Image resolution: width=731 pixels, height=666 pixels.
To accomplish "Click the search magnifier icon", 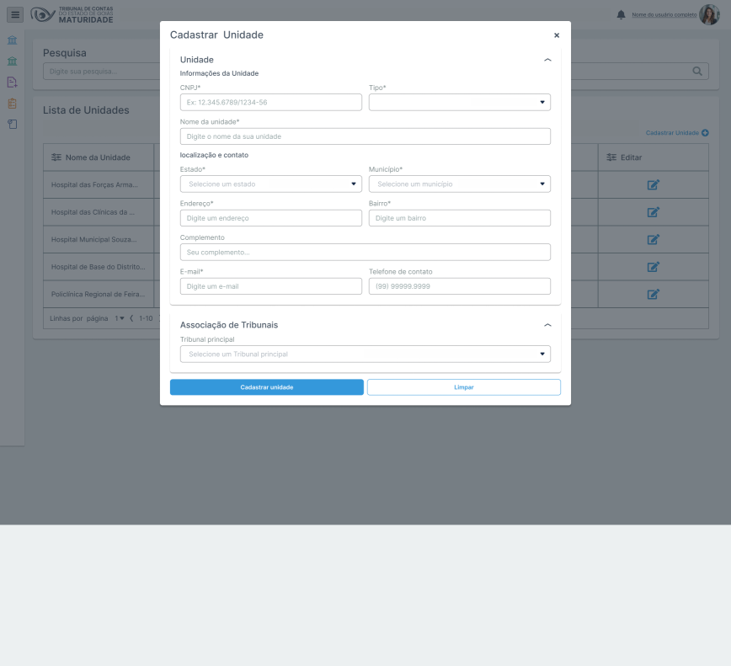I will [x=696, y=72].
